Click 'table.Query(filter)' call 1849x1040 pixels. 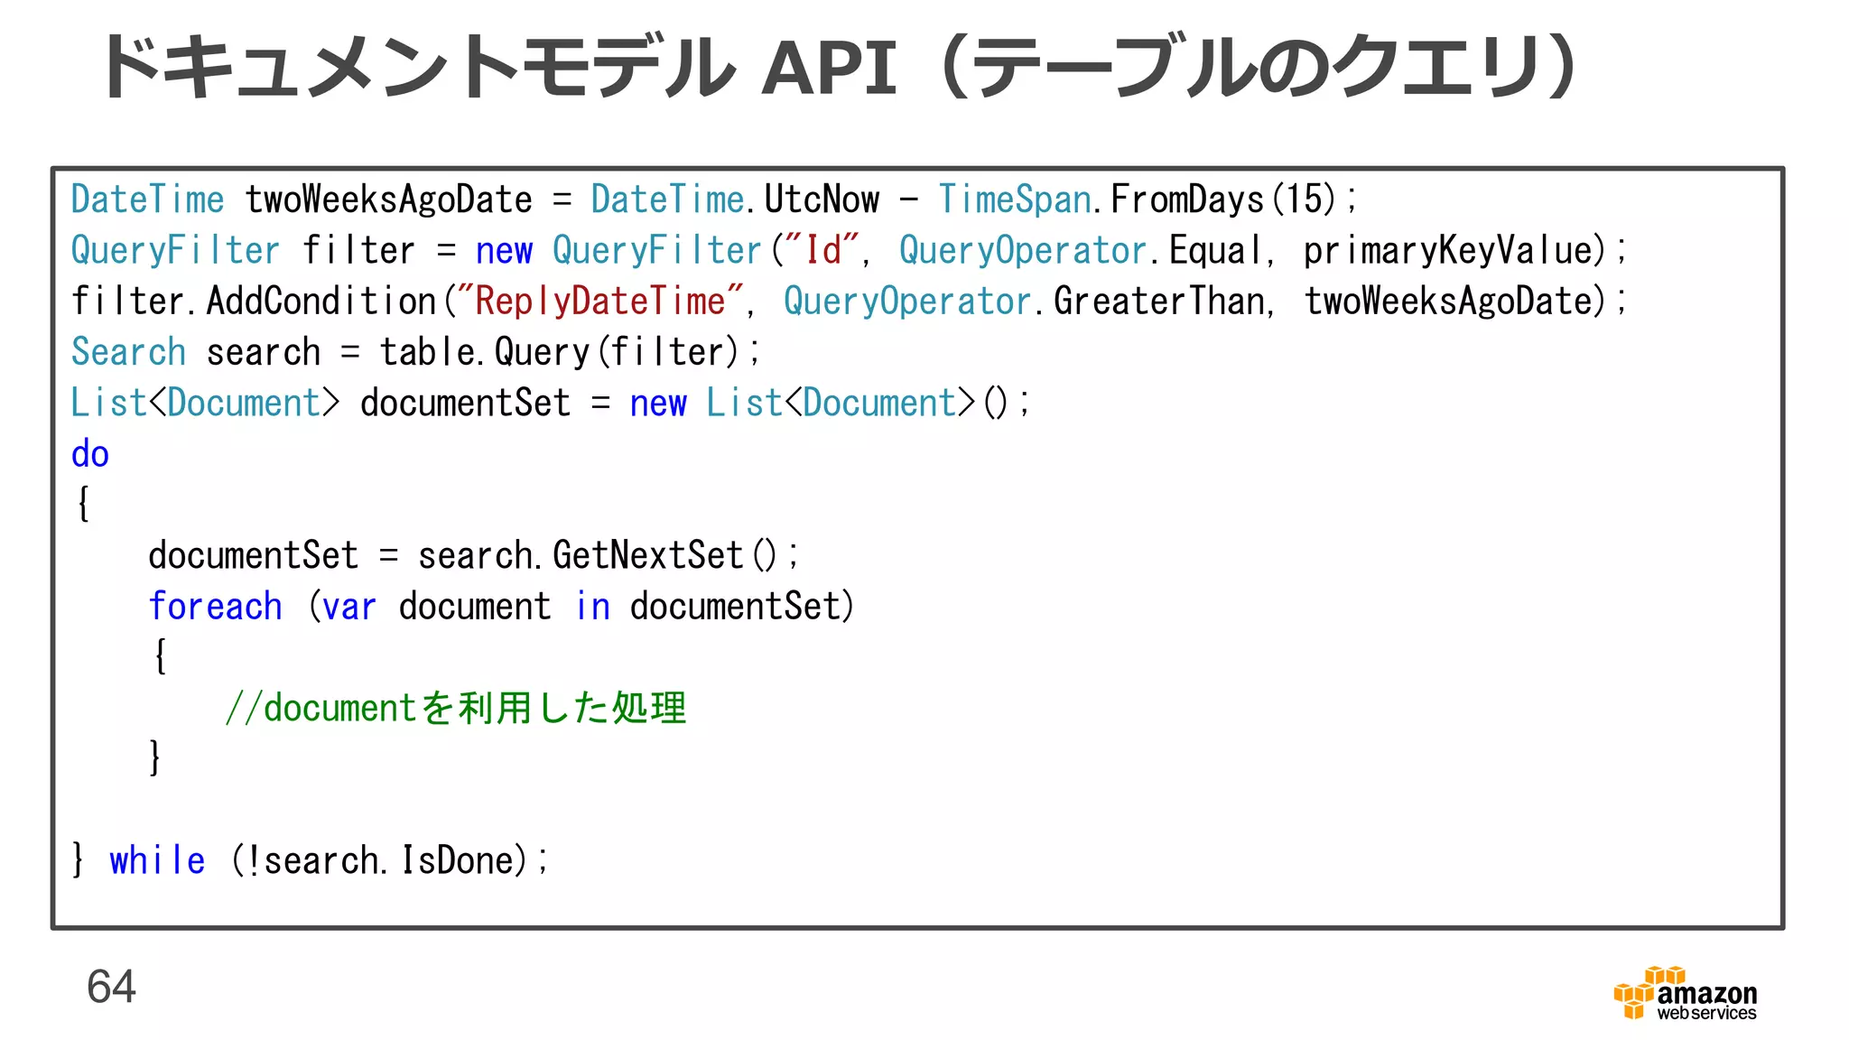click(x=559, y=352)
